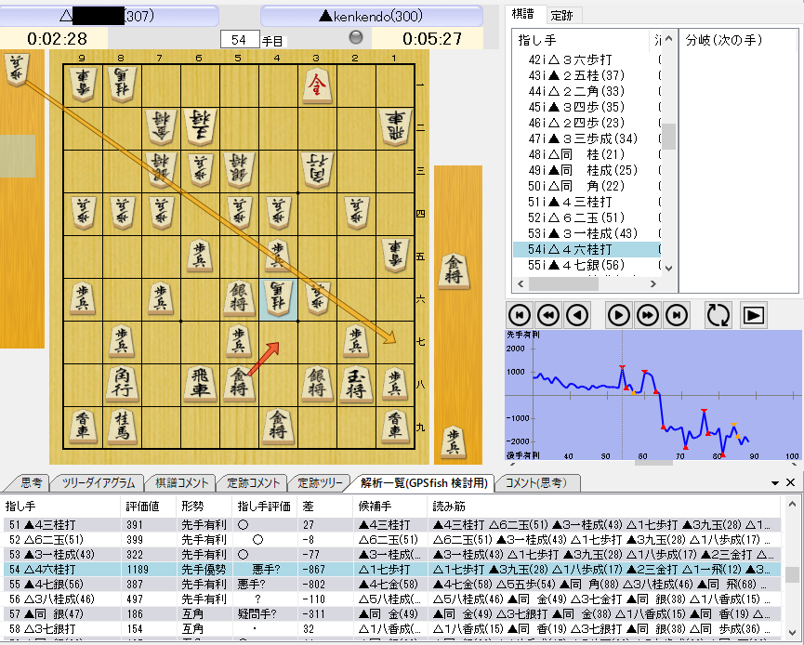Viewport: 804px width, 645px height.
Task: Click the round gray engine status indicator
Action: click(x=356, y=37)
